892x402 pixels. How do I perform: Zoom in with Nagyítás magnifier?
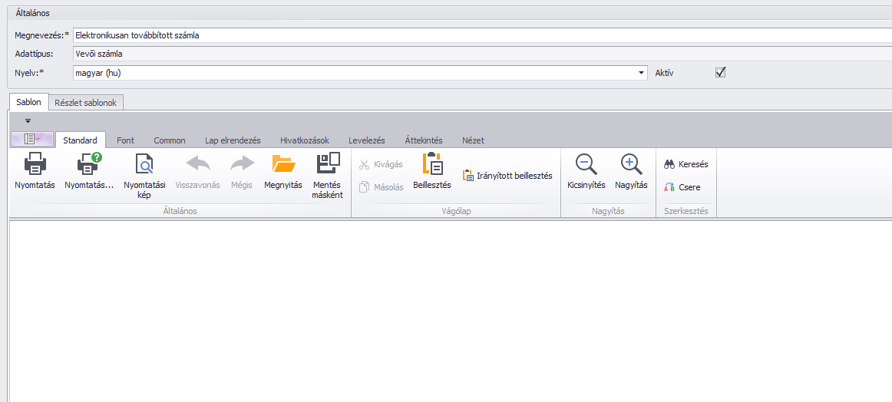(631, 164)
